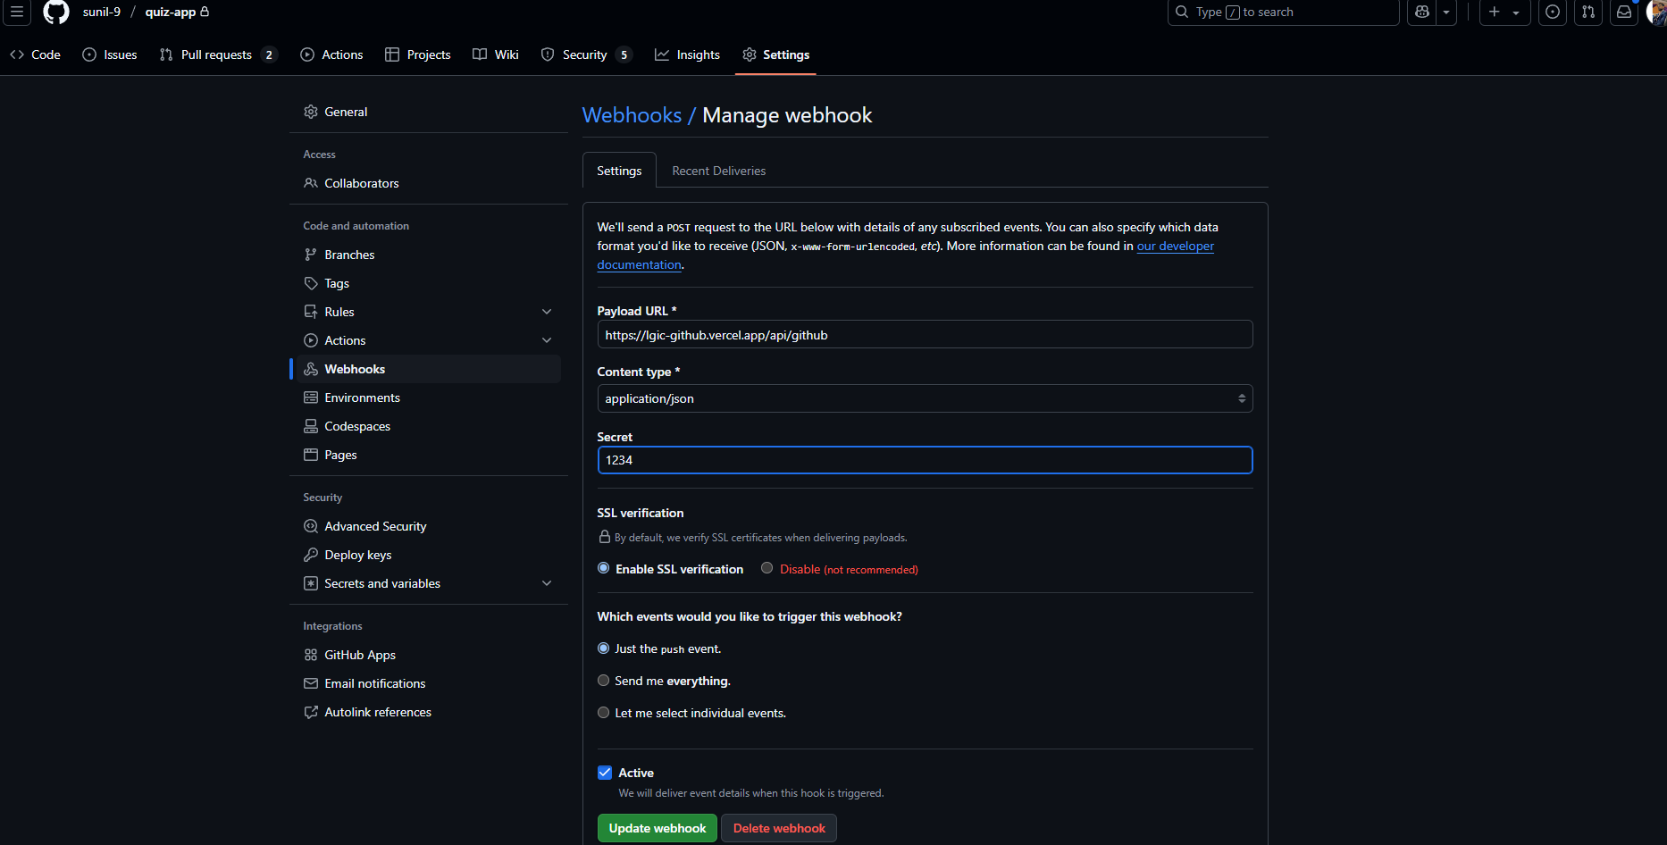Select the webhook Settings tab

tap(619, 171)
